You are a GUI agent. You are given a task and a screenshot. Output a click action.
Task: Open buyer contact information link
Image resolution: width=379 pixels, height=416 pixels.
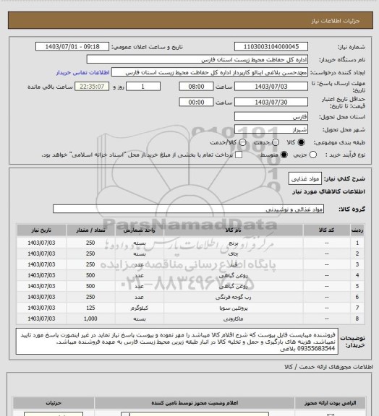[x=82, y=72]
